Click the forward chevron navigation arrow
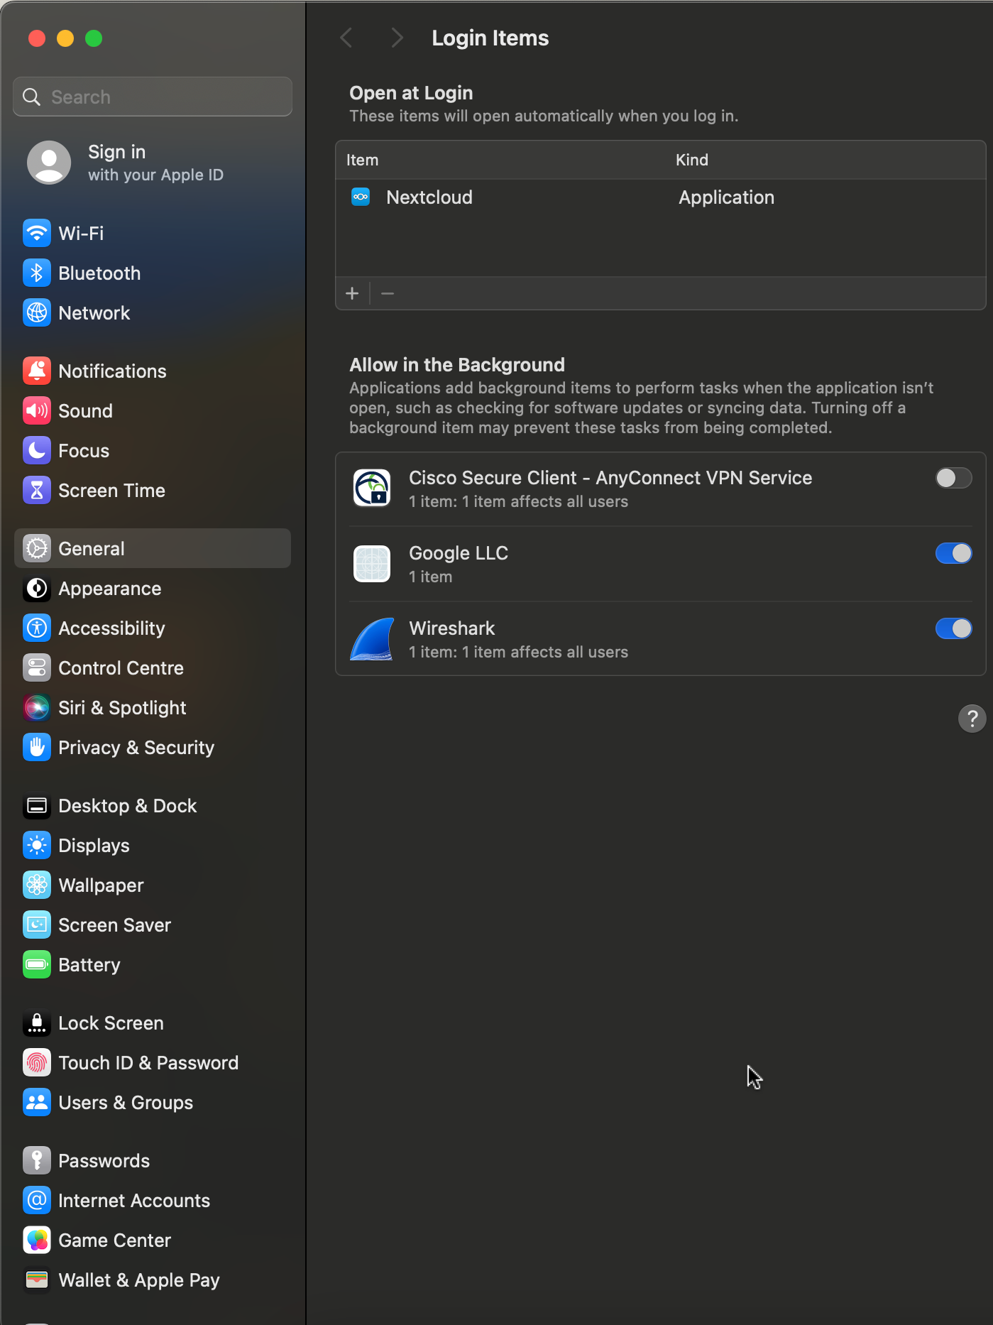Screen dimensions: 993x1325 [x=397, y=38]
